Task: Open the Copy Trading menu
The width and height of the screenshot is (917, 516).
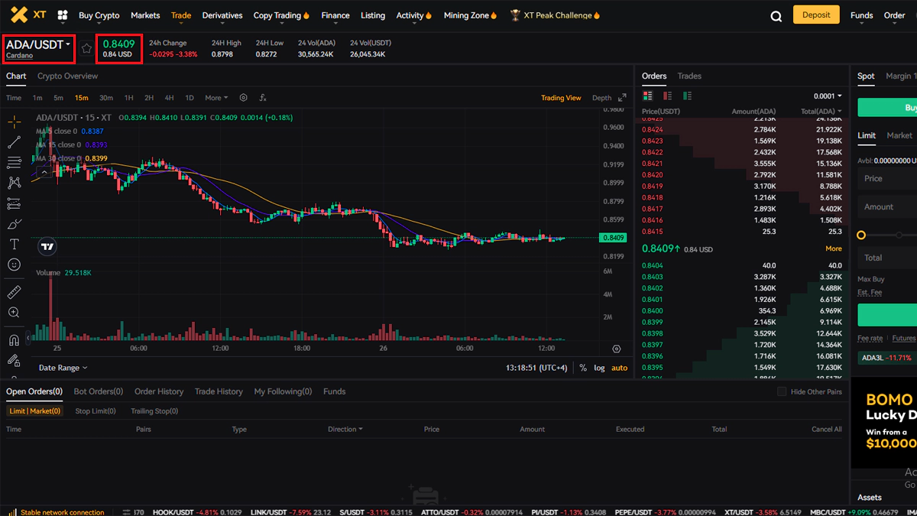Action: (281, 15)
